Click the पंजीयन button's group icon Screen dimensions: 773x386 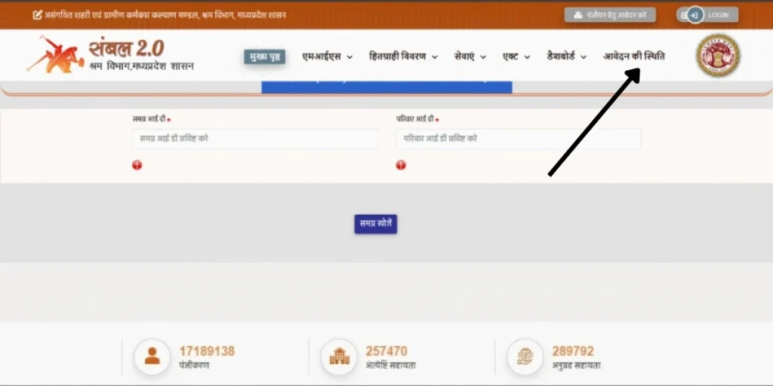tap(578, 15)
